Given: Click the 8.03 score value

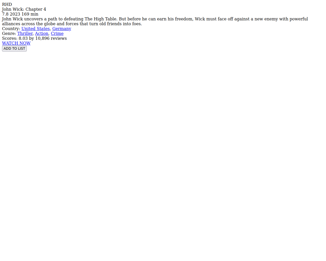Looking at the screenshot, I should (x=23, y=38).
